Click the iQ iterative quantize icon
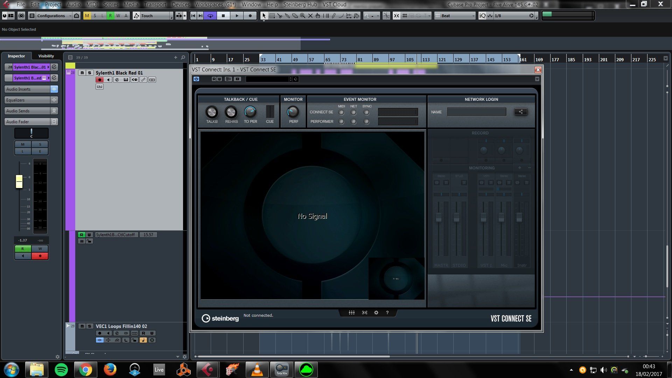Viewport: 672px width, 378px height. click(x=482, y=16)
